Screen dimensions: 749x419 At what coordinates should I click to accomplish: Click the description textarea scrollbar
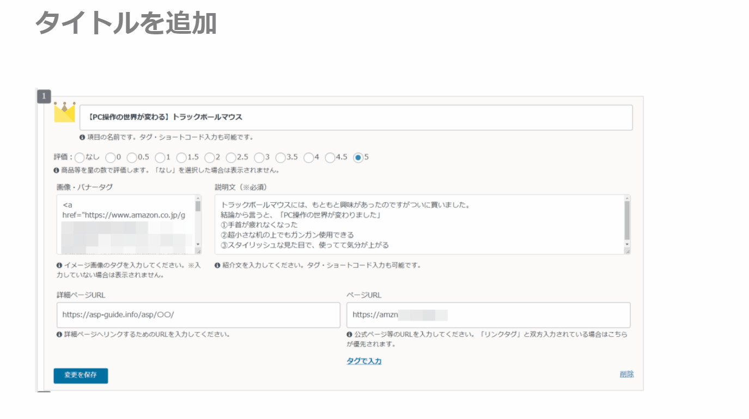[x=627, y=220]
